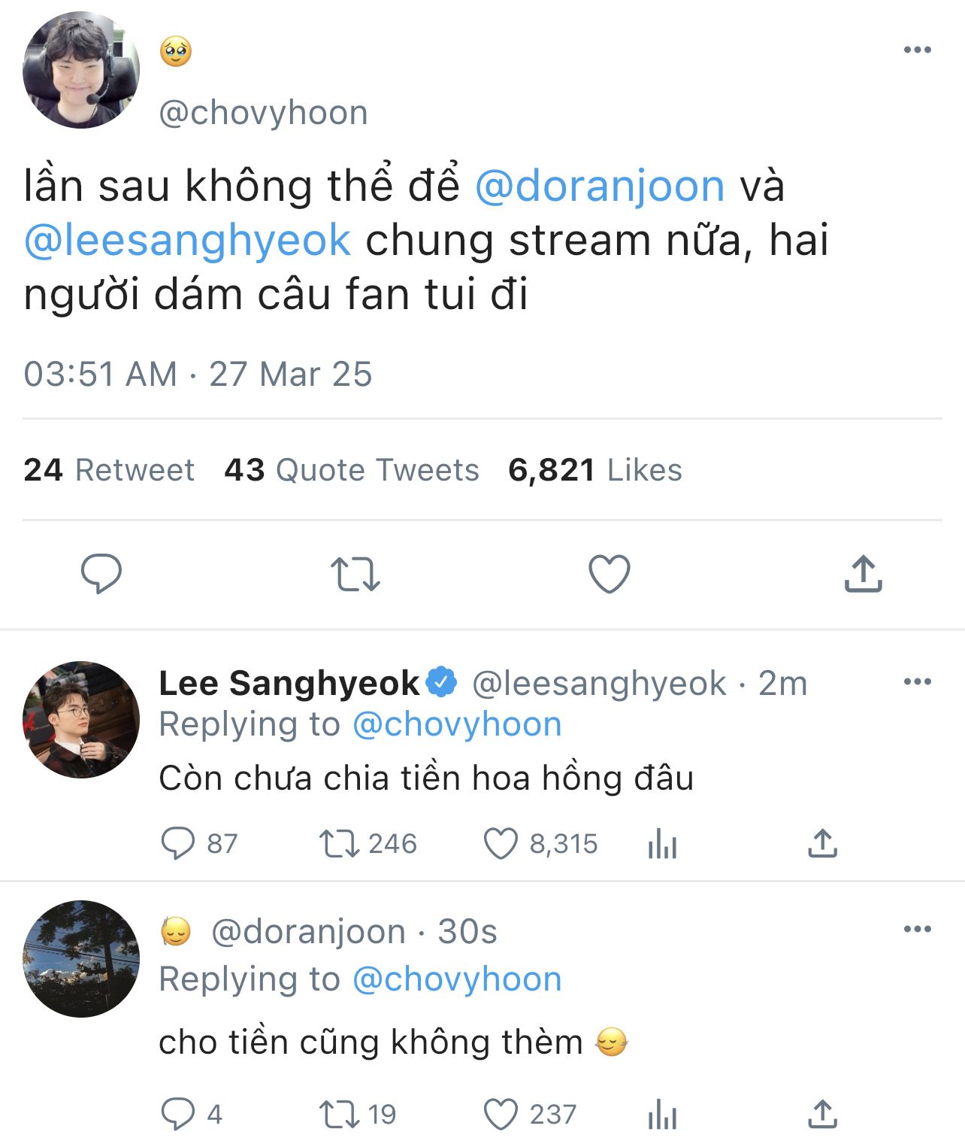Image resolution: width=965 pixels, height=1141 pixels.
Task: Open the @leesanghyeok mention in main tweet
Action: tap(188, 241)
